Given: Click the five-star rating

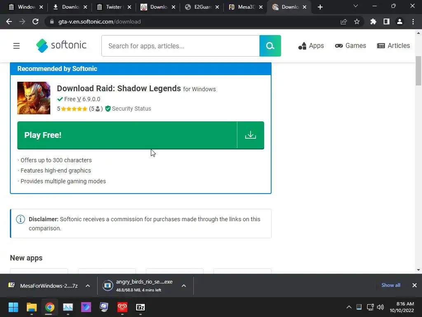Looking at the screenshot, I should pyautogui.click(x=74, y=109).
